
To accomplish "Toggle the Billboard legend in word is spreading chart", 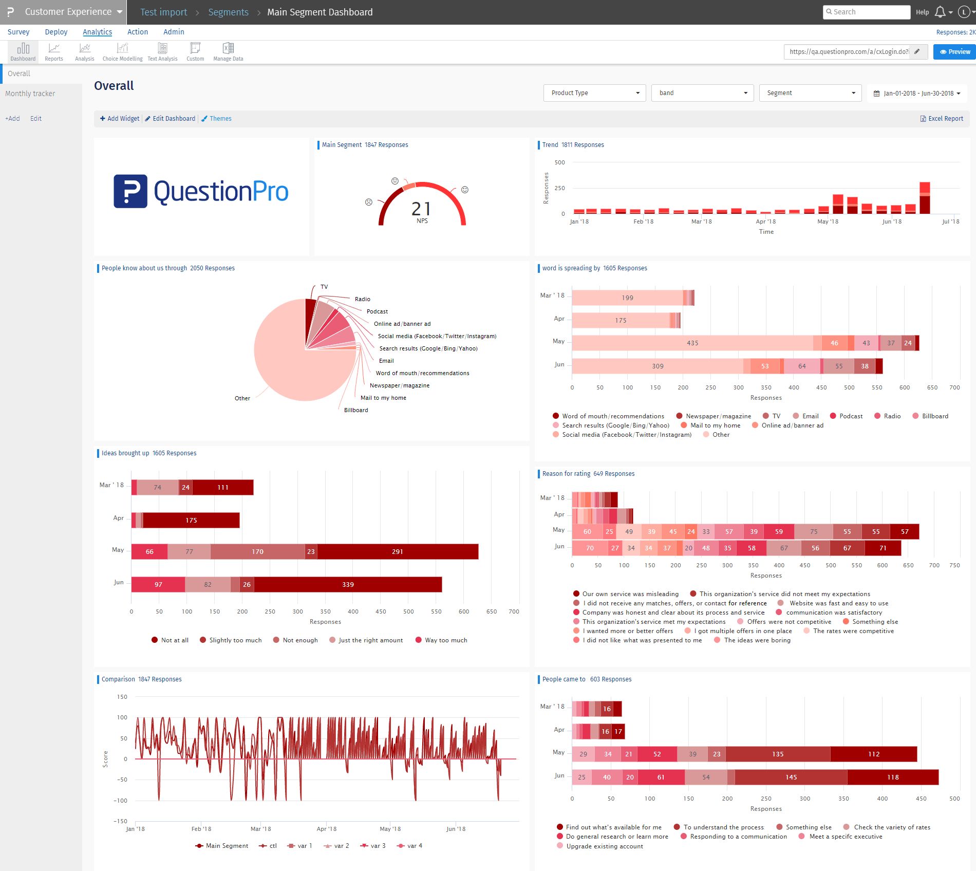I will [930, 416].
